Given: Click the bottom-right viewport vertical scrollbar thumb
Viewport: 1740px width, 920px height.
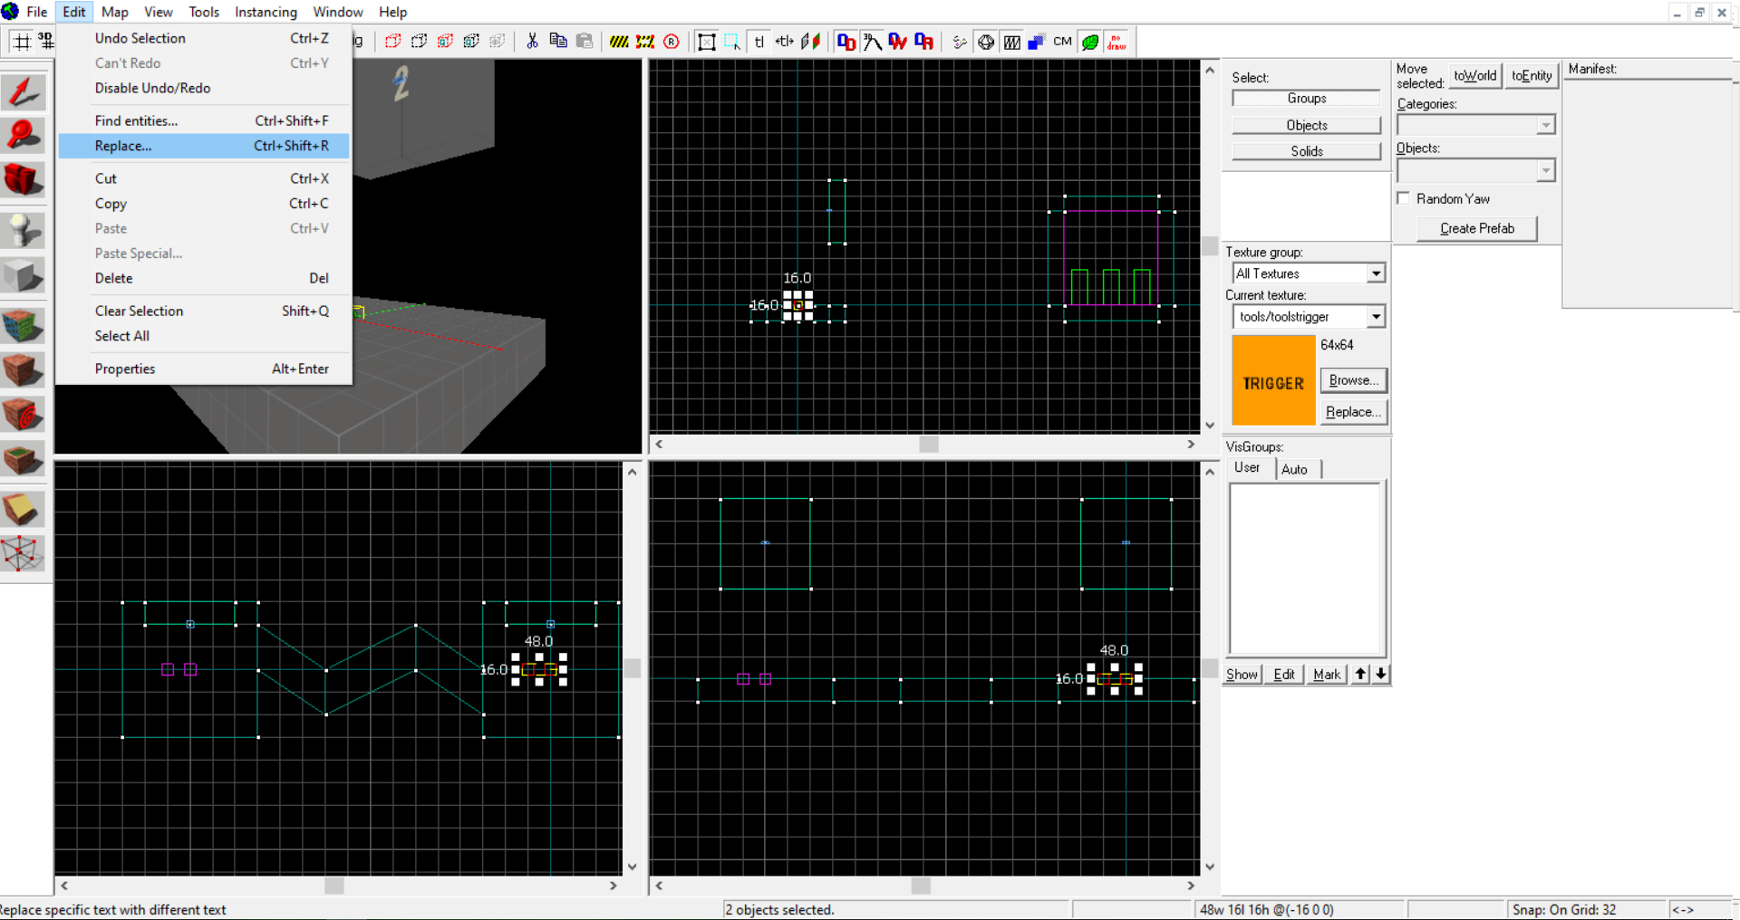Looking at the screenshot, I should coord(1210,668).
